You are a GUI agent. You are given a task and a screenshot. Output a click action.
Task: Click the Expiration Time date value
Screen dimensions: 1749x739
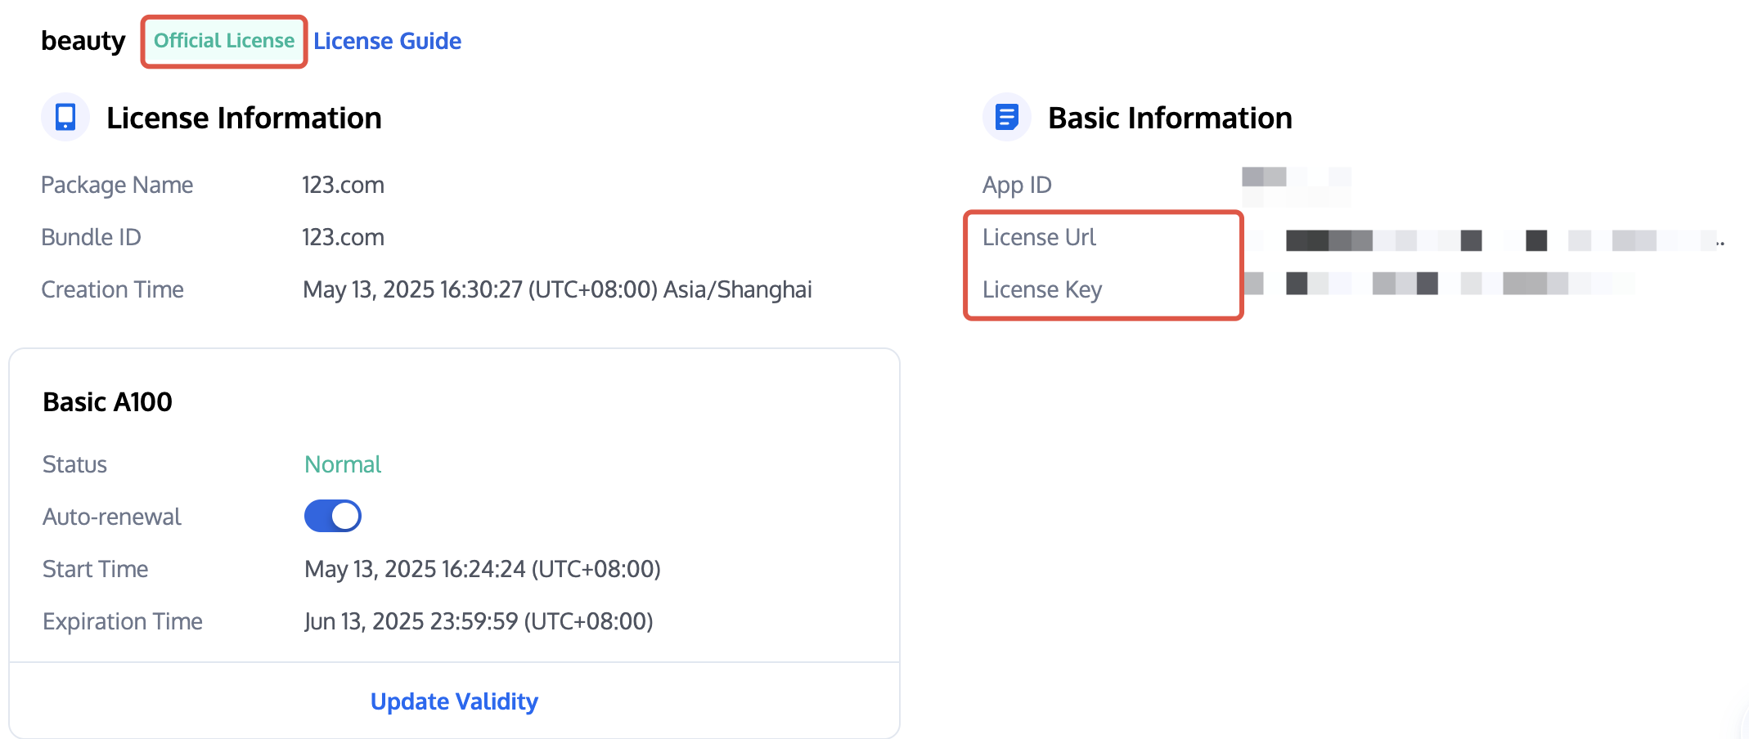[479, 621]
